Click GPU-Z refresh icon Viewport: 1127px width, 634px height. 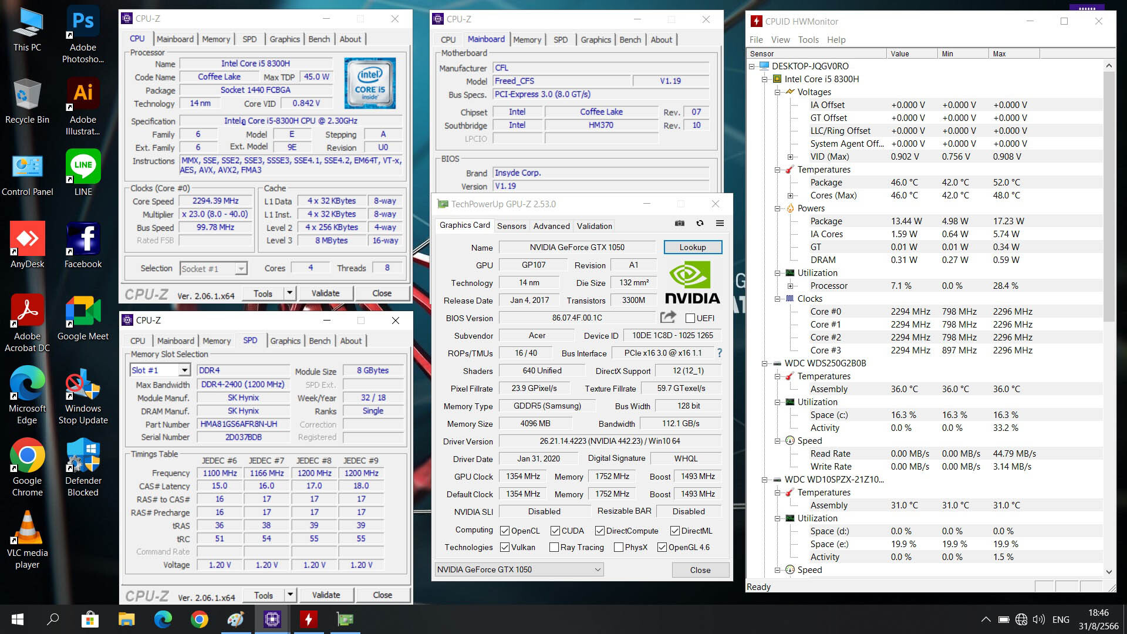[700, 223]
